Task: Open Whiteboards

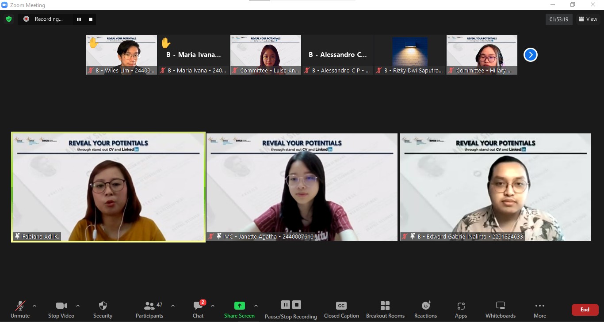Action: pyautogui.click(x=500, y=309)
